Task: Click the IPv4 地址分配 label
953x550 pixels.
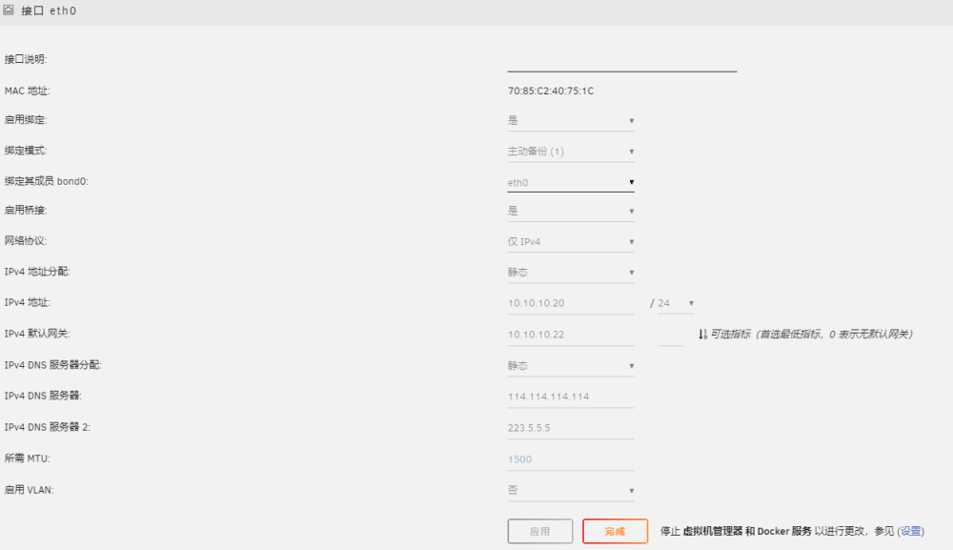Action: click(37, 272)
